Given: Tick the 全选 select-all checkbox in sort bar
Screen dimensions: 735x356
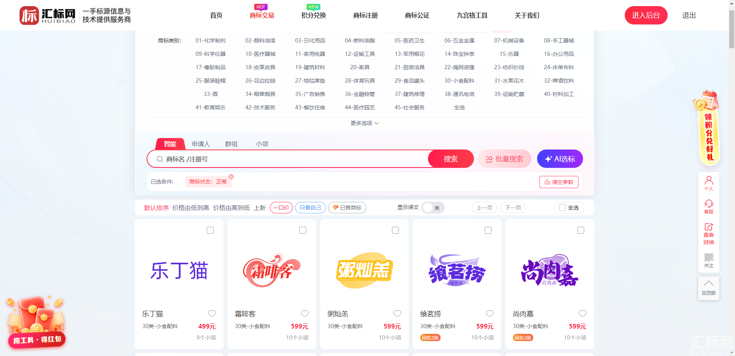Looking at the screenshot, I should 562,208.
